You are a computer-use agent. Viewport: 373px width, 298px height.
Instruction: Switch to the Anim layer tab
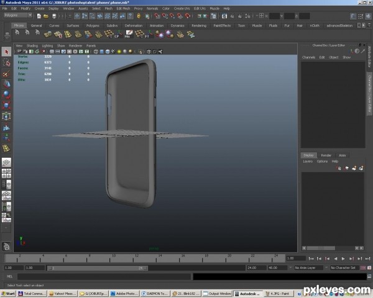click(342, 155)
